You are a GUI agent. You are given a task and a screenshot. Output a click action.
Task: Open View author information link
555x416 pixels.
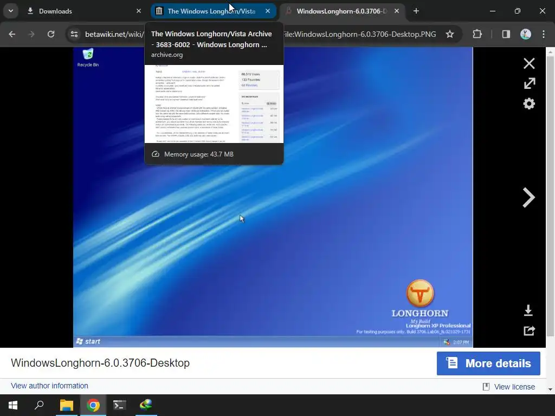[x=49, y=386]
